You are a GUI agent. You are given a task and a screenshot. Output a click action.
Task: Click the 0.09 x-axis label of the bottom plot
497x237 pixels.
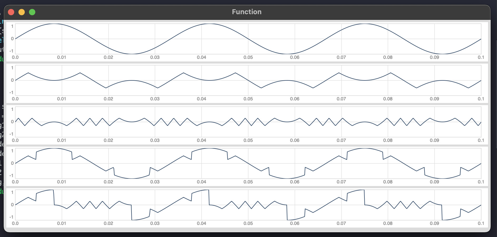[434, 223]
